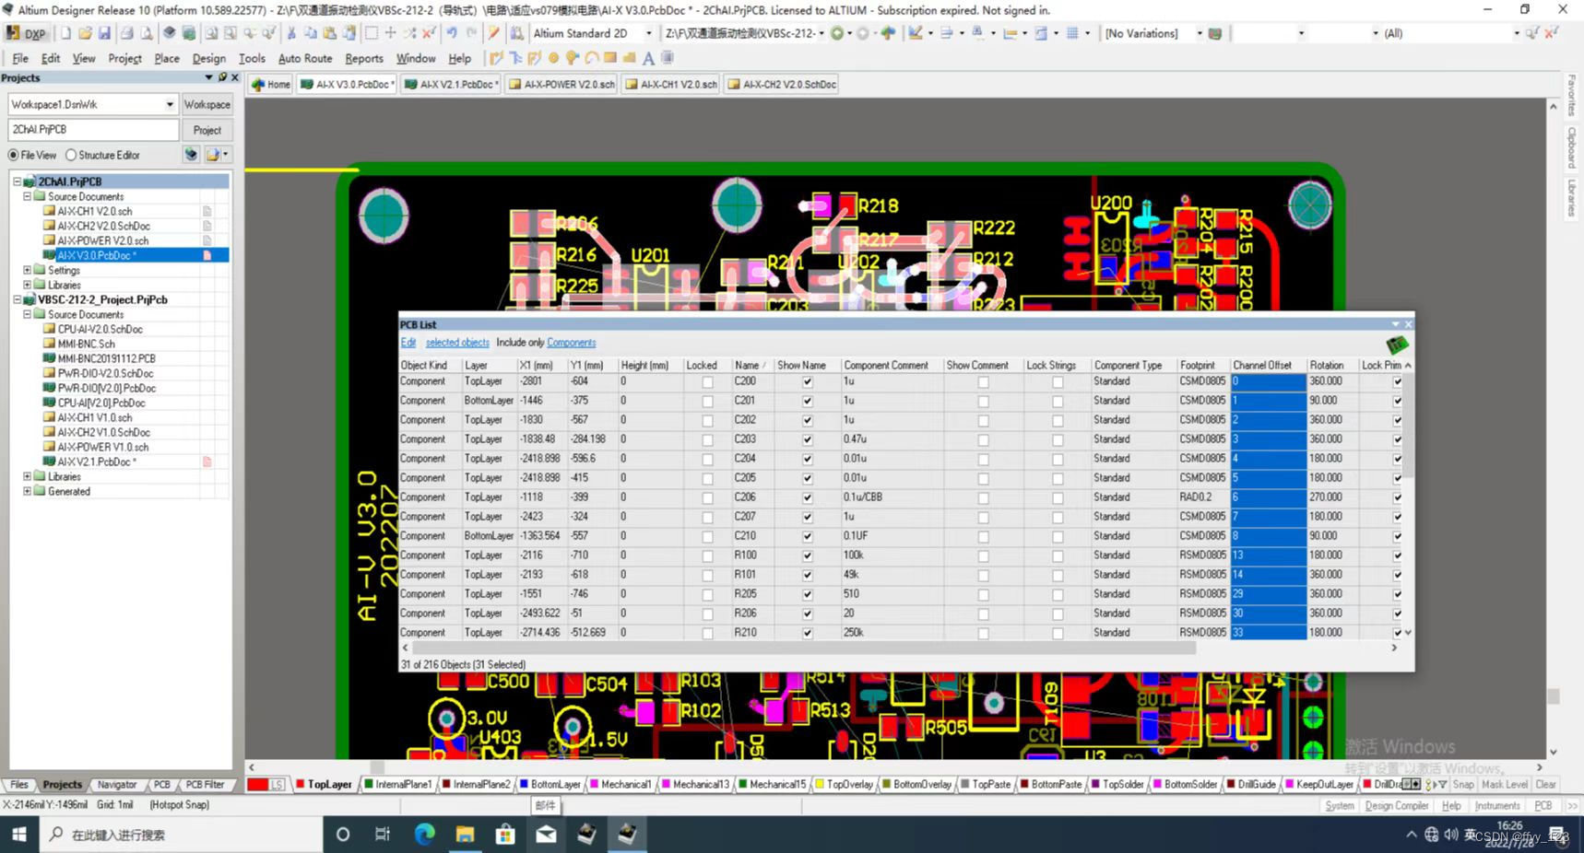Toggle Lock Prim checkbox for R100
The image size is (1584, 853).
(1398, 555)
